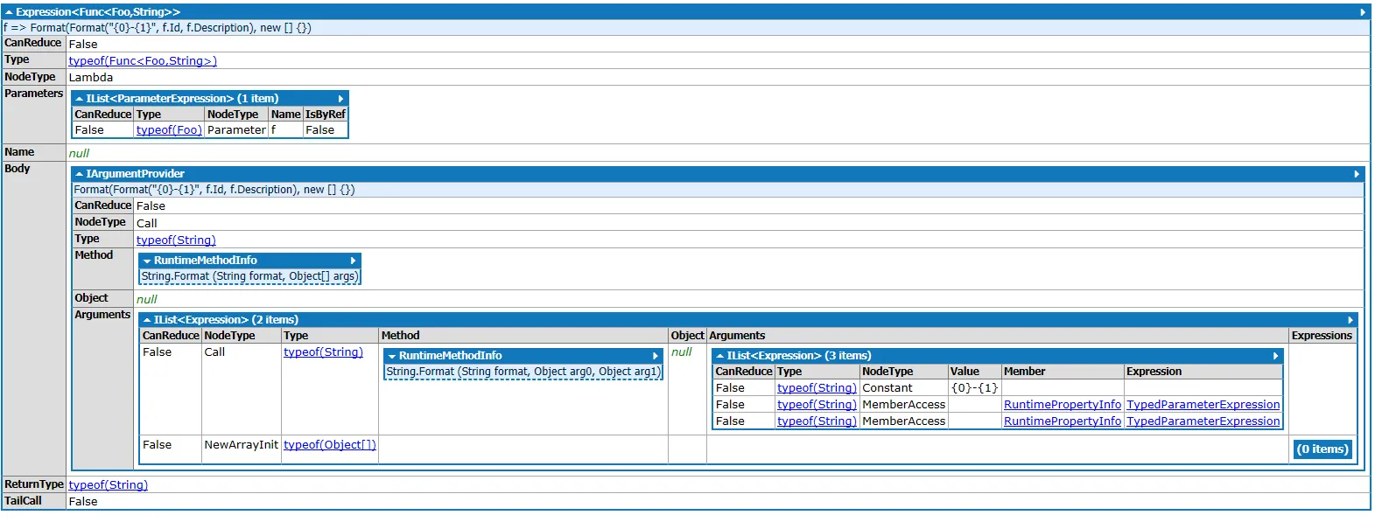
Task: Click the 'TailCall' row label
Action: point(24,501)
